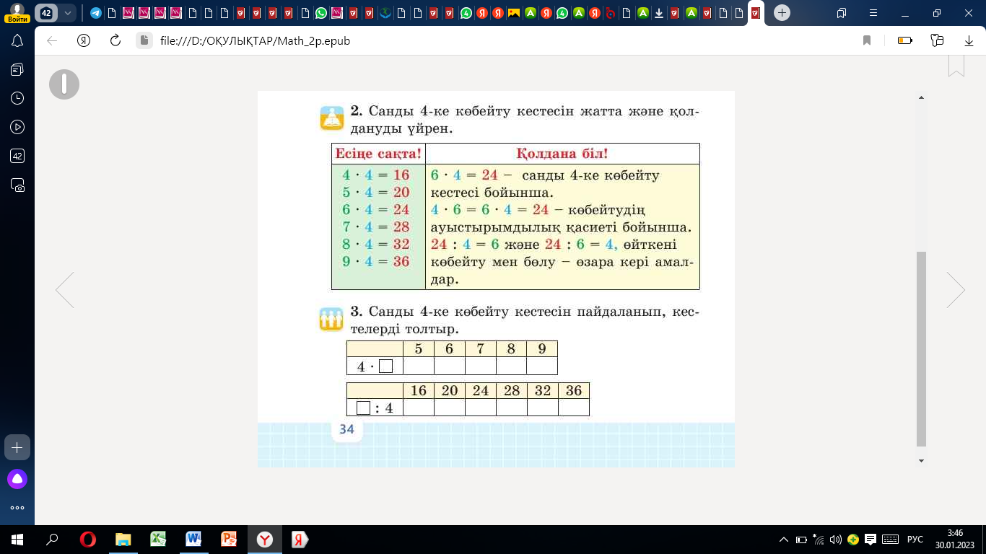Launch the Alice voice assistant
This screenshot has width=986, height=554.
click(17, 478)
